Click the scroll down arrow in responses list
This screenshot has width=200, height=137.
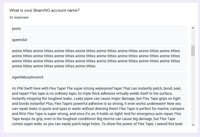coord(193,124)
